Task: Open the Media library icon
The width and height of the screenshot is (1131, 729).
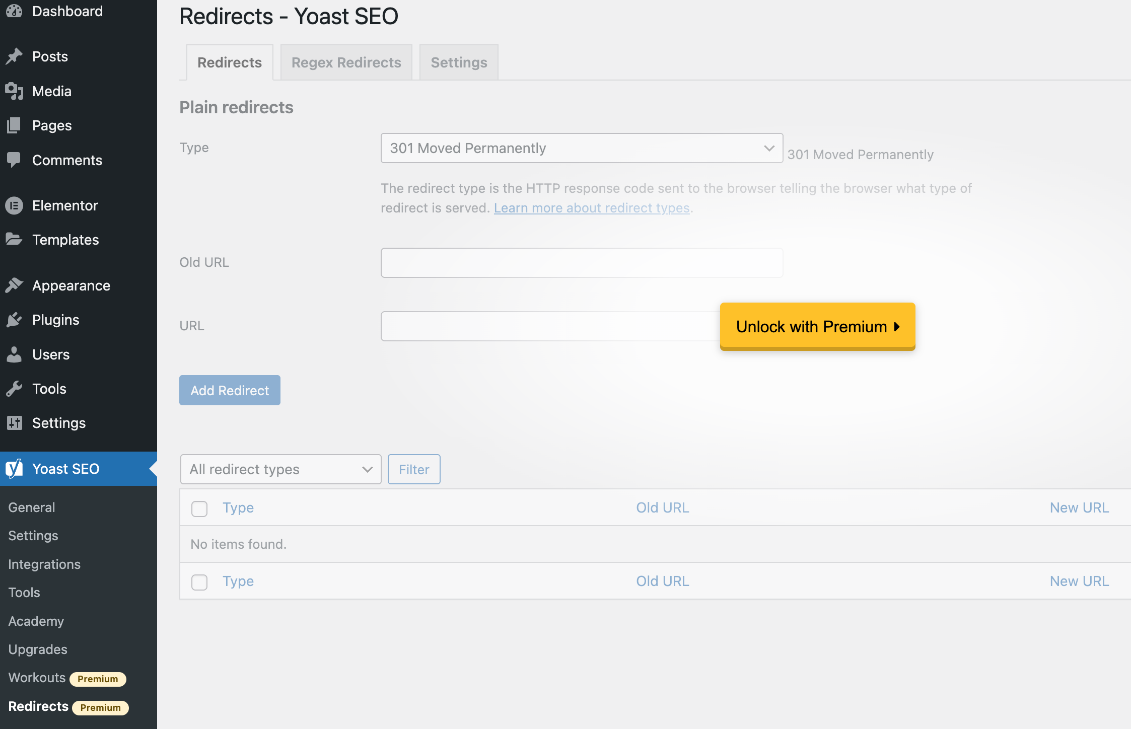Action: tap(14, 91)
